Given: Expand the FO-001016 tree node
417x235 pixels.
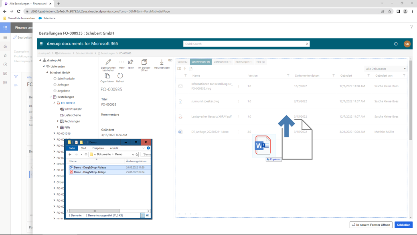Looking at the screenshot, I should [x=54, y=133].
